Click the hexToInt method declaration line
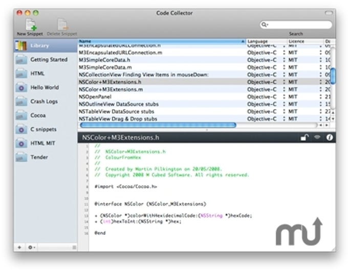348x271 pixels. [x=138, y=221]
